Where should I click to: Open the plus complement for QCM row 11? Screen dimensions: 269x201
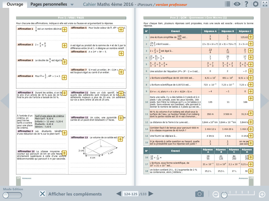point(251,113)
